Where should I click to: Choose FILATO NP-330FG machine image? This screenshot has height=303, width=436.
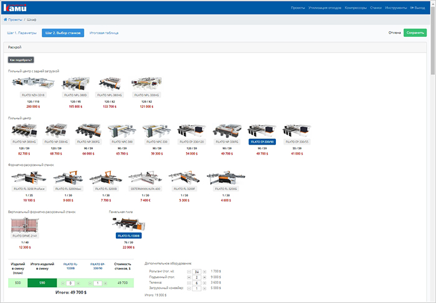tap(227, 130)
